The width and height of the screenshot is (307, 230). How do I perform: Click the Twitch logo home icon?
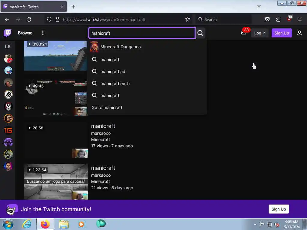pyautogui.click(x=7, y=33)
